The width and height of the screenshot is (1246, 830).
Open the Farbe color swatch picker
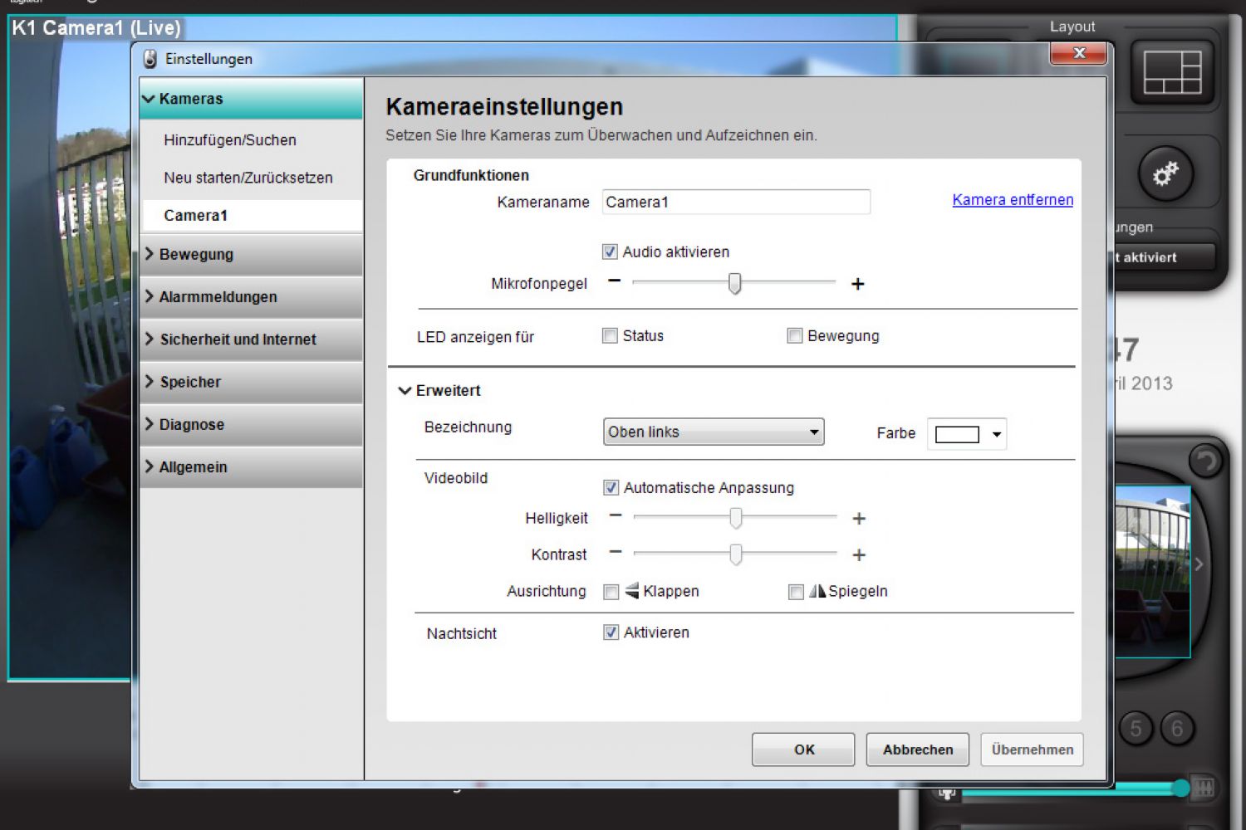click(x=967, y=434)
